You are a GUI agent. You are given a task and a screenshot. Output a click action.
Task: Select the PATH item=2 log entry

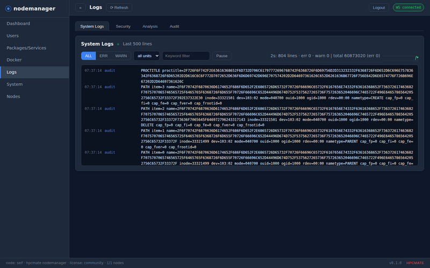249,117
